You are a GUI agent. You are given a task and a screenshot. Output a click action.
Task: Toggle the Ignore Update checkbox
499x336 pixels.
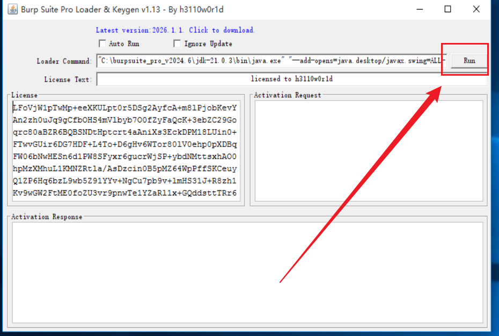coord(177,43)
